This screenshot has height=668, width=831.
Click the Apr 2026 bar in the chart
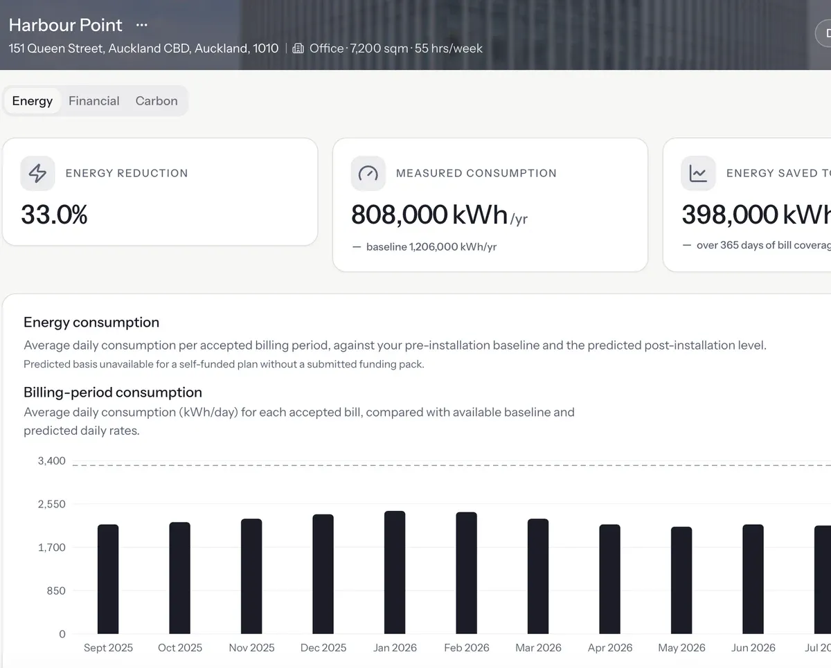pos(610,579)
